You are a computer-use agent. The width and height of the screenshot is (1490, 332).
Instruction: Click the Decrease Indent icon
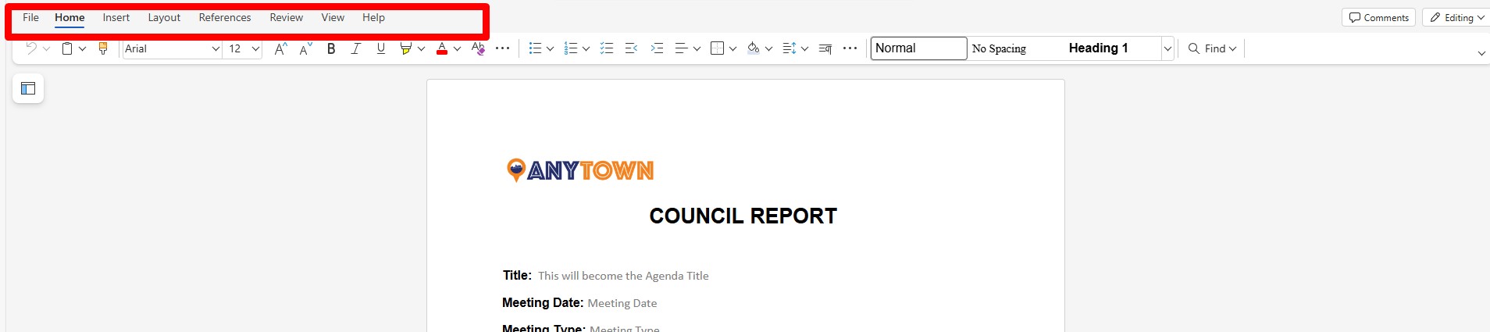[x=632, y=48]
